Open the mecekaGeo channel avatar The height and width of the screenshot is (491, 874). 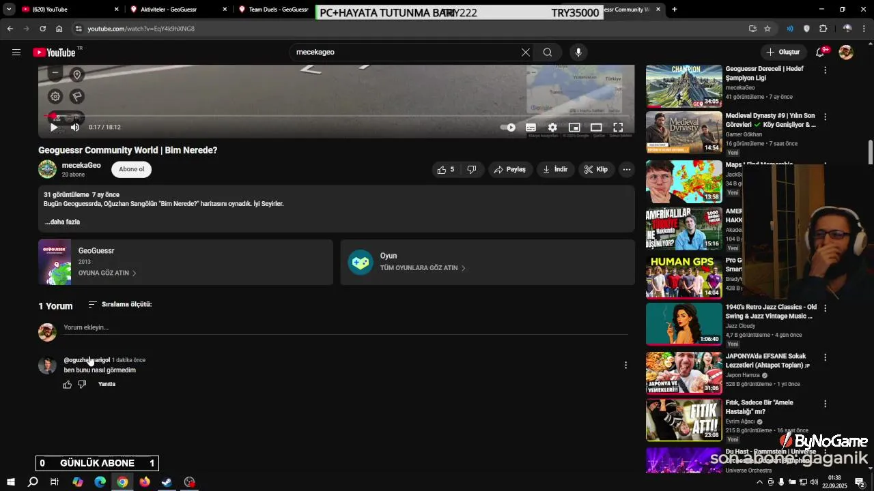[x=47, y=169]
